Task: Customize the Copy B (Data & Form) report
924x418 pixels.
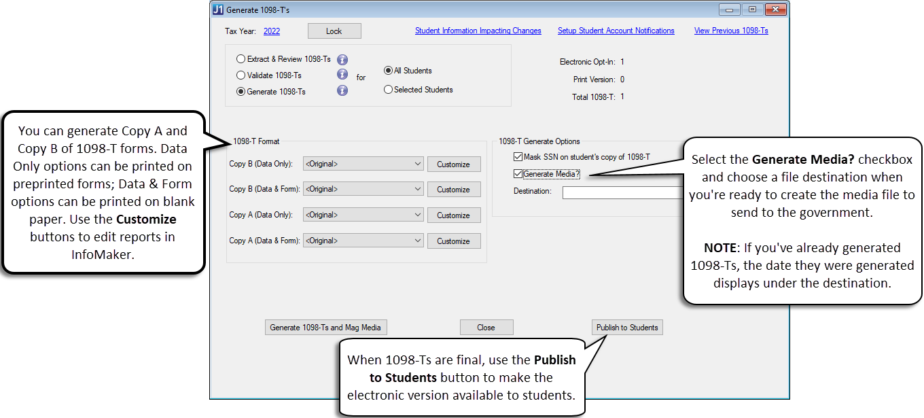Action: 453,190
